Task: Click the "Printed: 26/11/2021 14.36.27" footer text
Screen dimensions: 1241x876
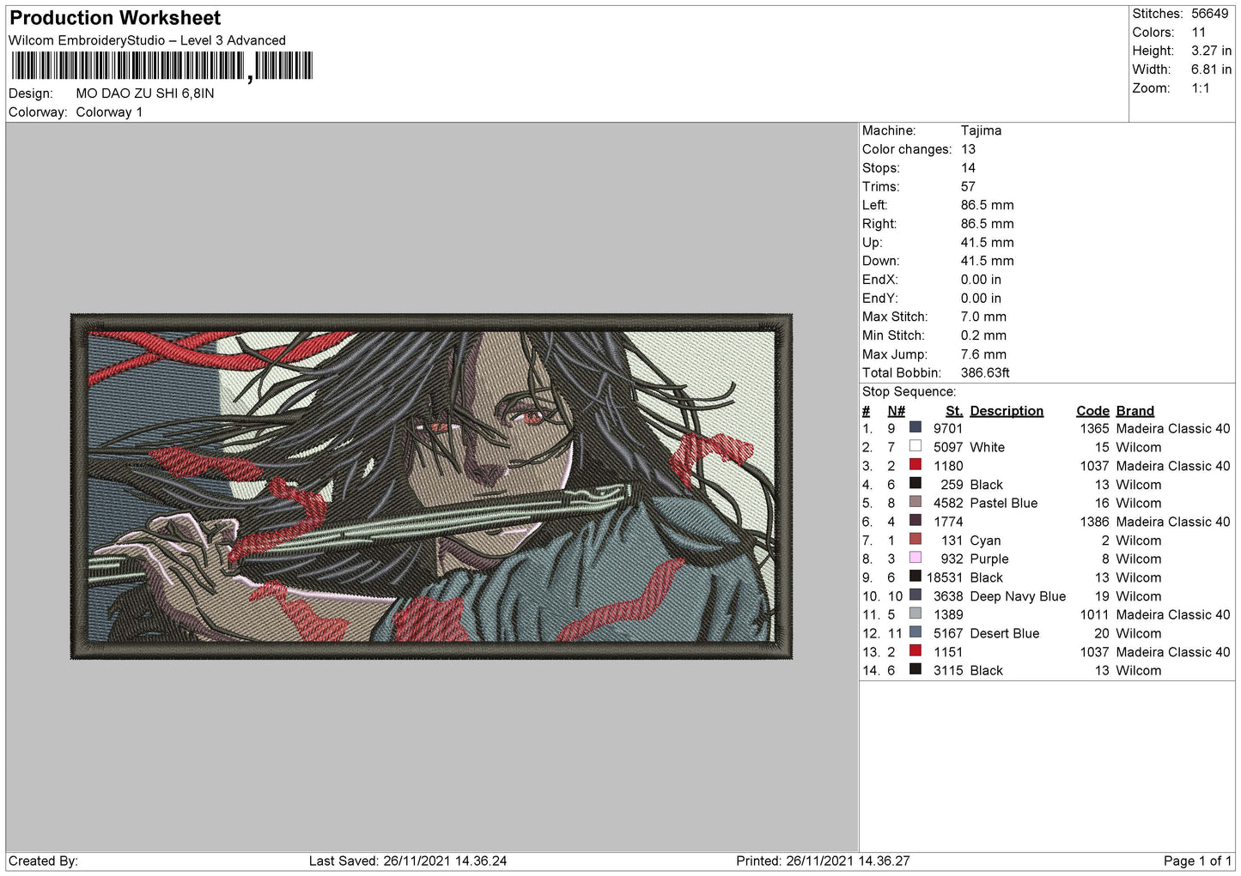Action: [x=823, y=861]
